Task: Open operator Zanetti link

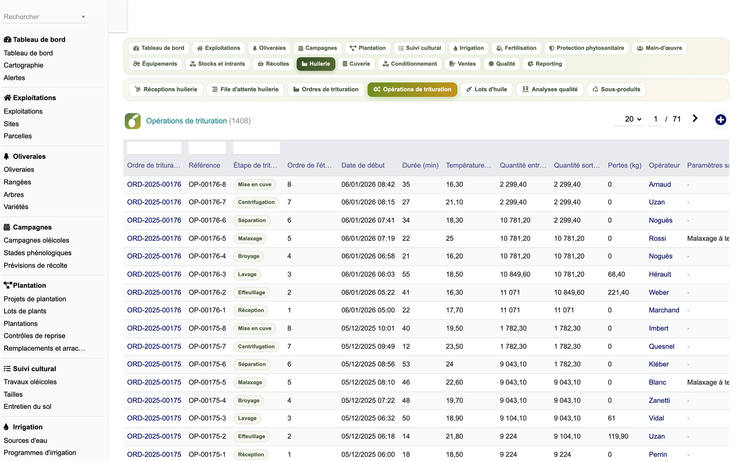Action: (x=659, y=401)
